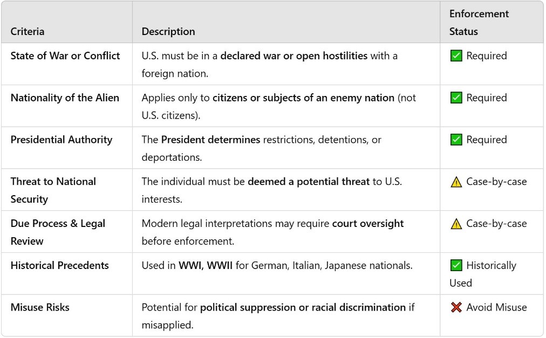This screenshot has height=338, width=546.
Task: Click the bold text 'WWI, WWII'
Action: 206,266
